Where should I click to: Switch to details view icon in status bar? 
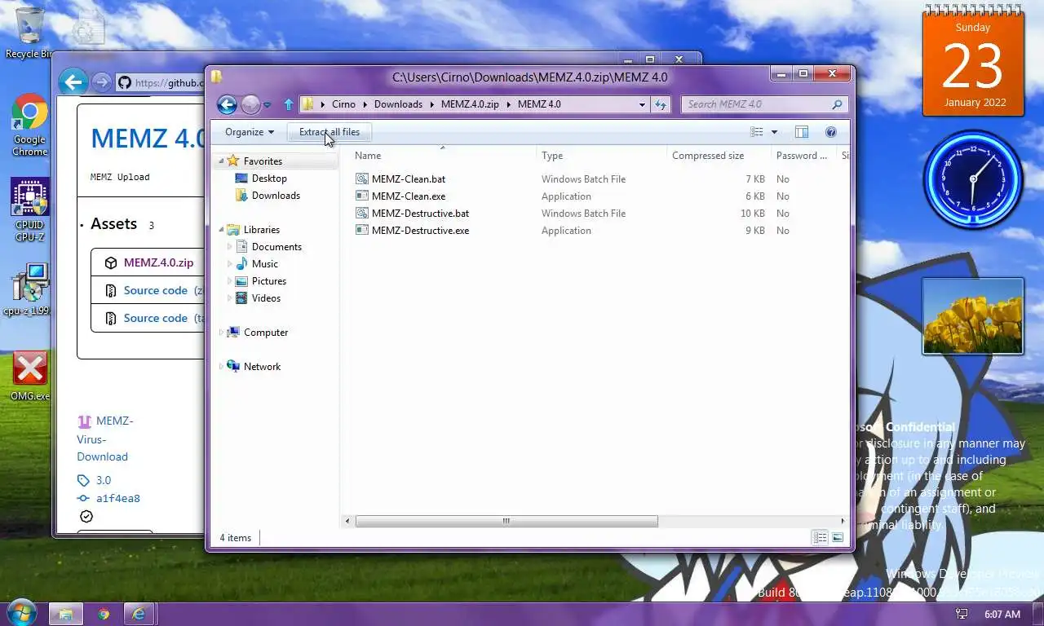[820, 537]
